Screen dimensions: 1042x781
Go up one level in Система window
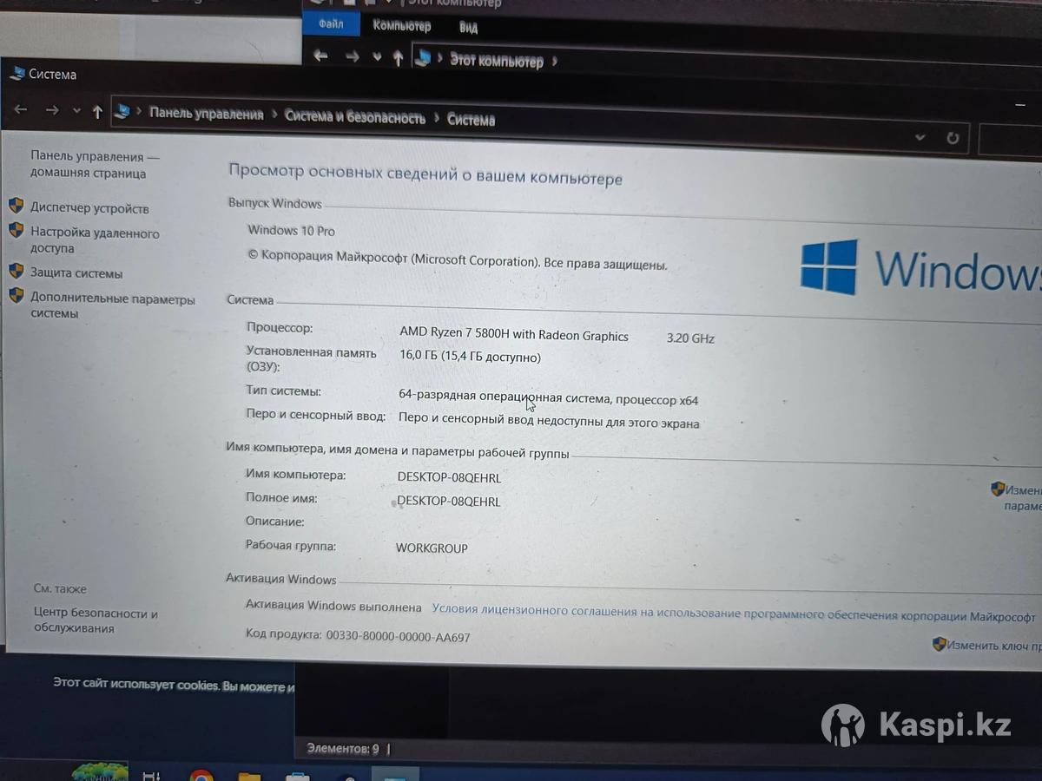97,111
